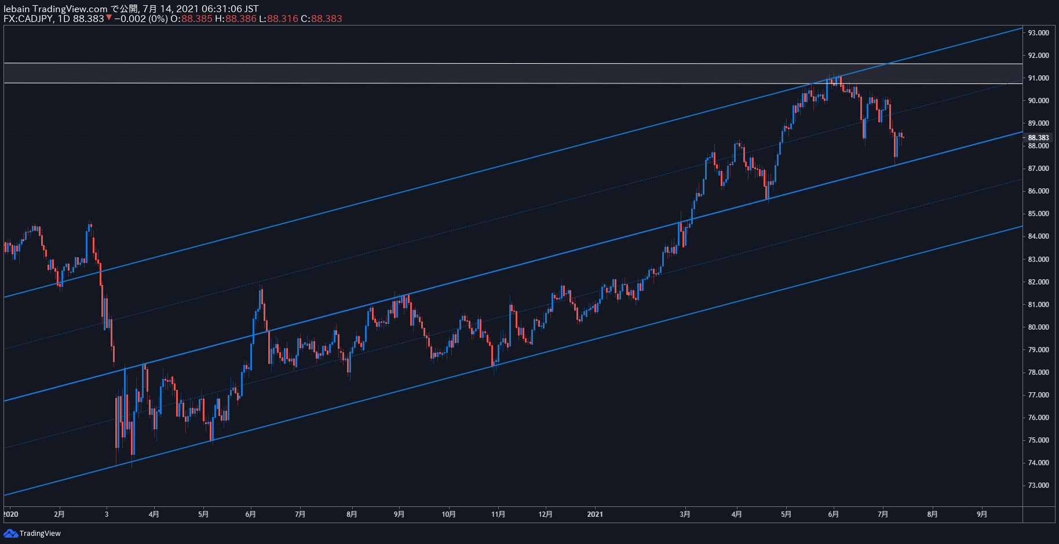Click the 4月 label after 2021

tap(736, 514)
